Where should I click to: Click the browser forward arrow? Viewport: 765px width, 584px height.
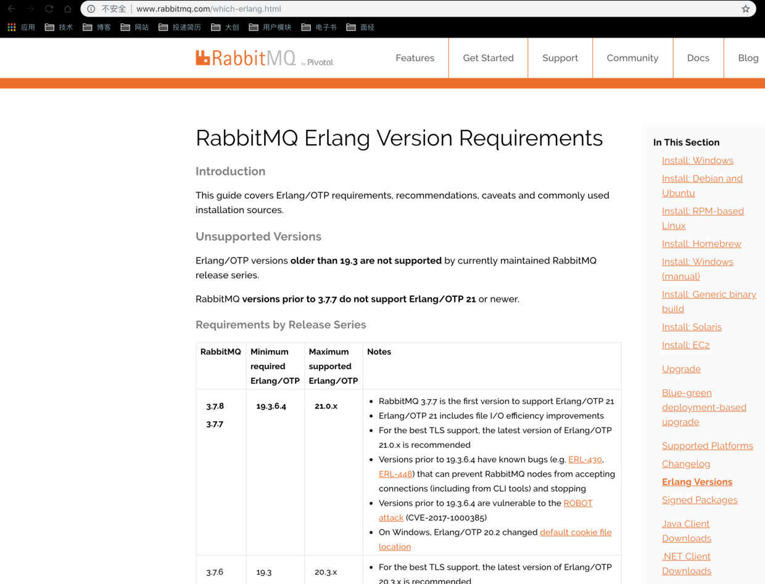click(30, 9)
